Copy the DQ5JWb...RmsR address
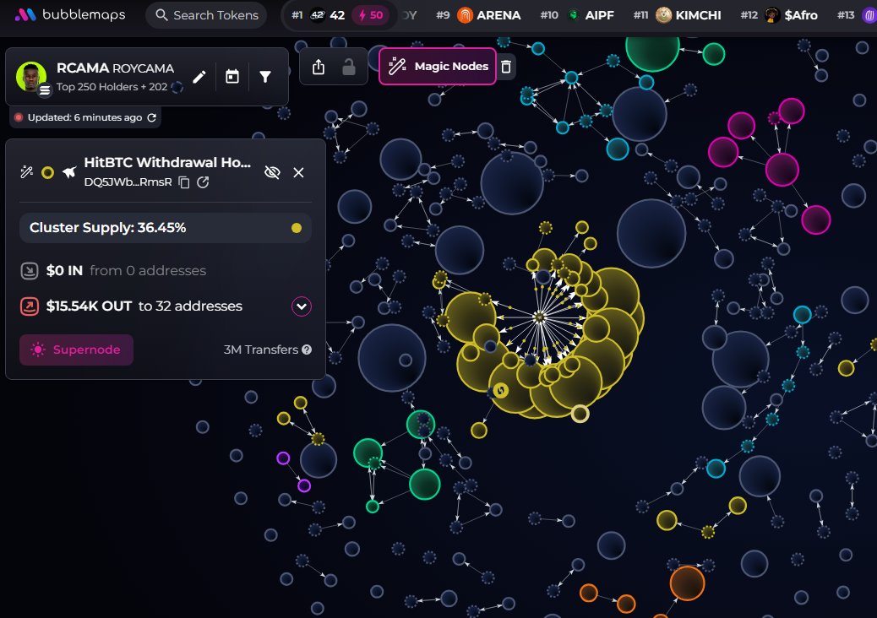 [184, 182]
